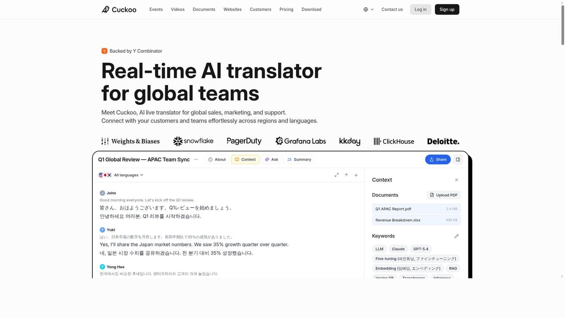
Task: Click the expand fullscreen arrows icon
Action: click(x=337, y=175)
